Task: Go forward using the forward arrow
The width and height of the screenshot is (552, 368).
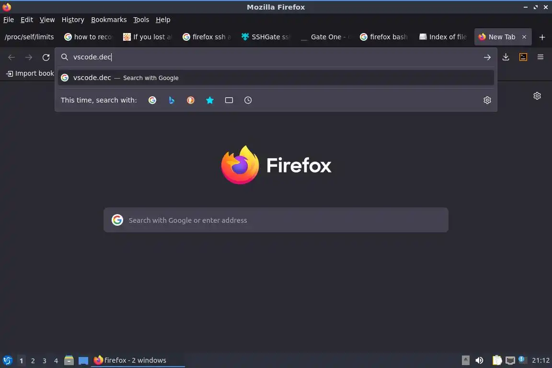Action: click(x=29, y=57)
